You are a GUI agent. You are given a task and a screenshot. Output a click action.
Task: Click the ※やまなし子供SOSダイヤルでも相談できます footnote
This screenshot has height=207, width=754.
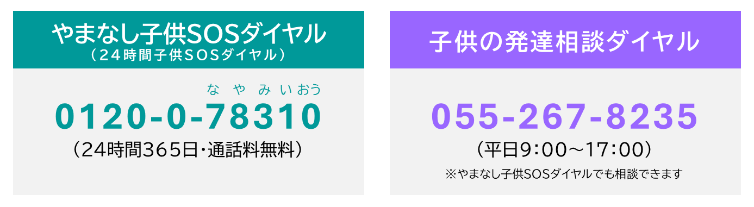[x=564, y=174]
